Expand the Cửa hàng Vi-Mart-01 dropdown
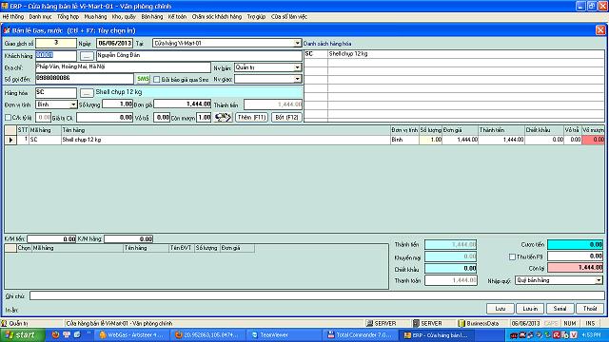The image size is (609, 342). [x=297, y=43]
